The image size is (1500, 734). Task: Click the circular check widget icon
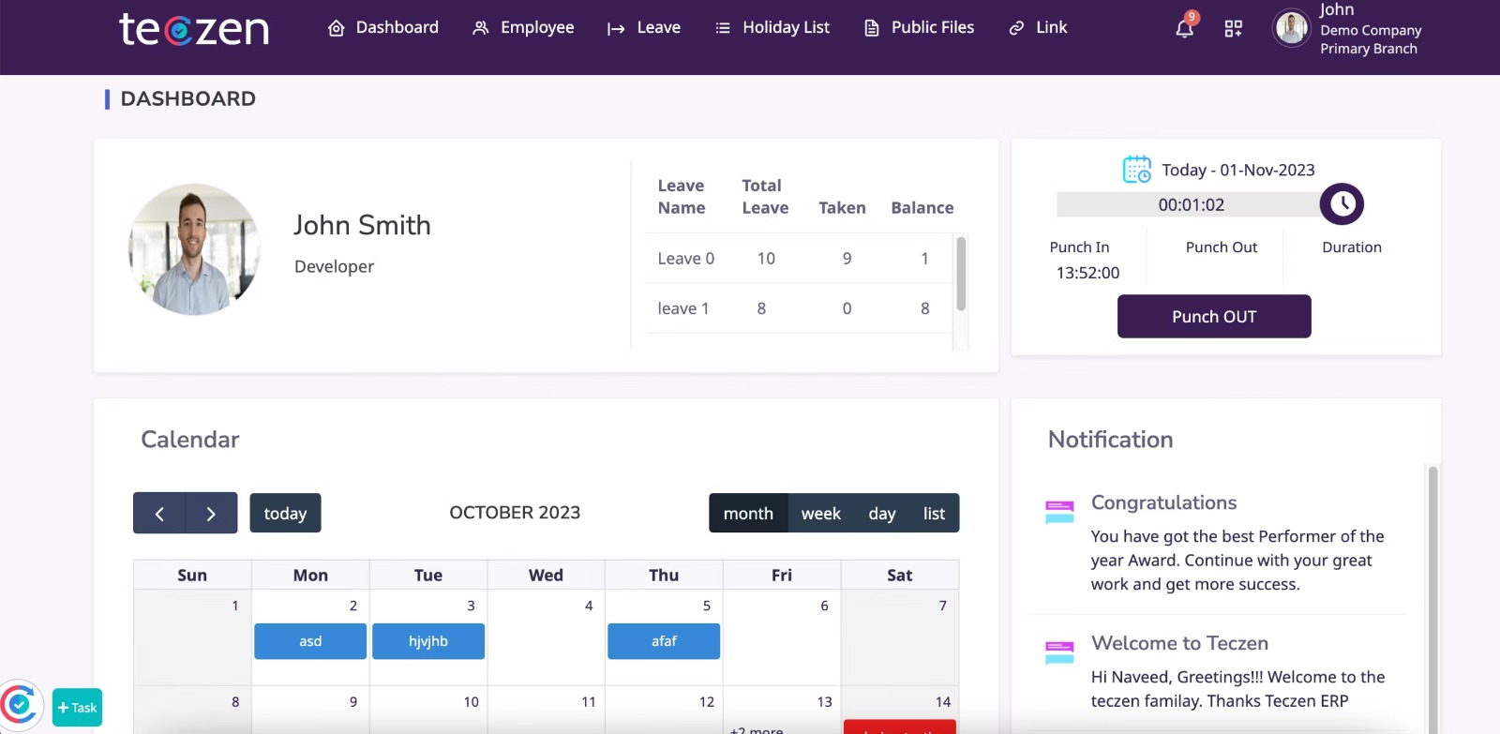coord(20,705)
